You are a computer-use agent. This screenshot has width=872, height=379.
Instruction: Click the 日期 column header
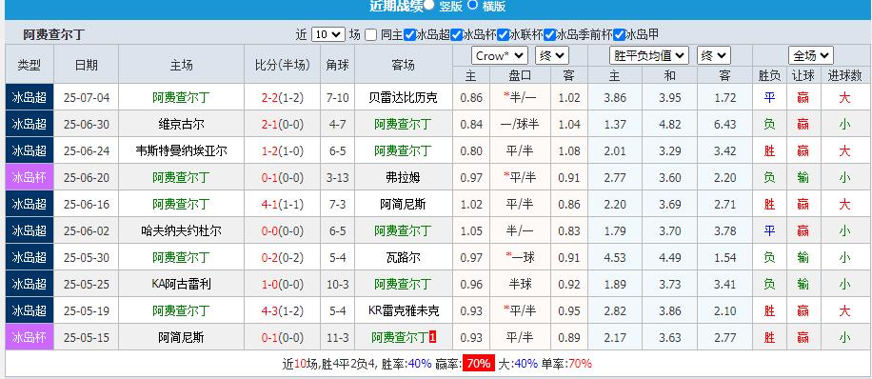tap(87, 65)
